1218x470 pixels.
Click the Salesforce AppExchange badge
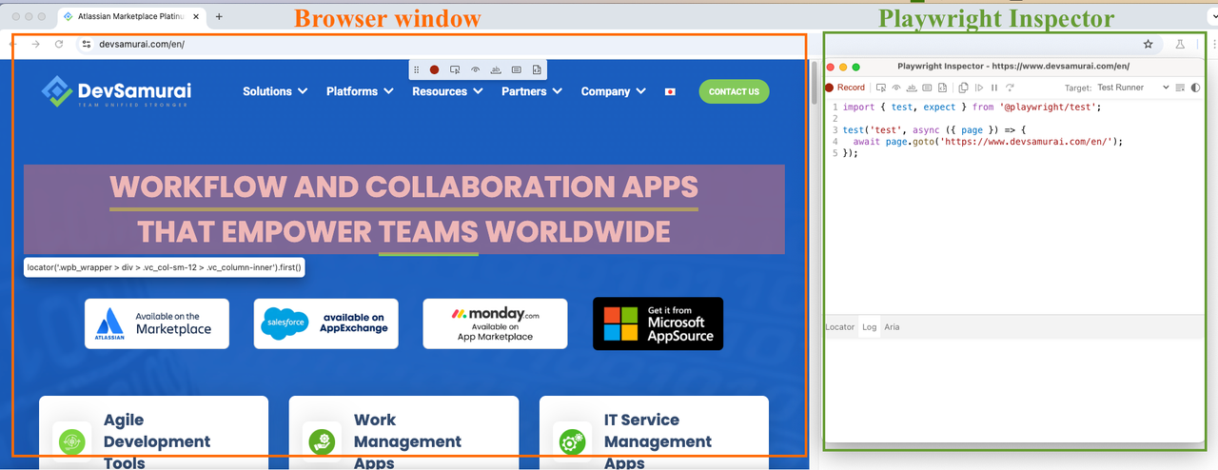point(326,323)
